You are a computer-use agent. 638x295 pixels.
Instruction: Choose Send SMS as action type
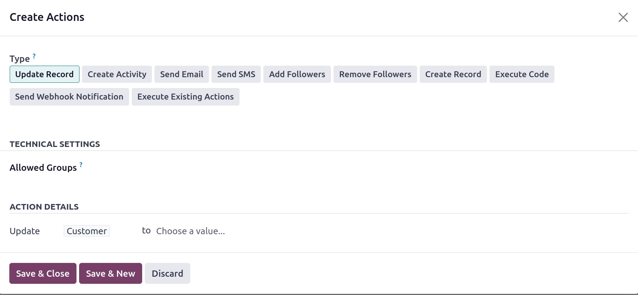tap(236, 74)
